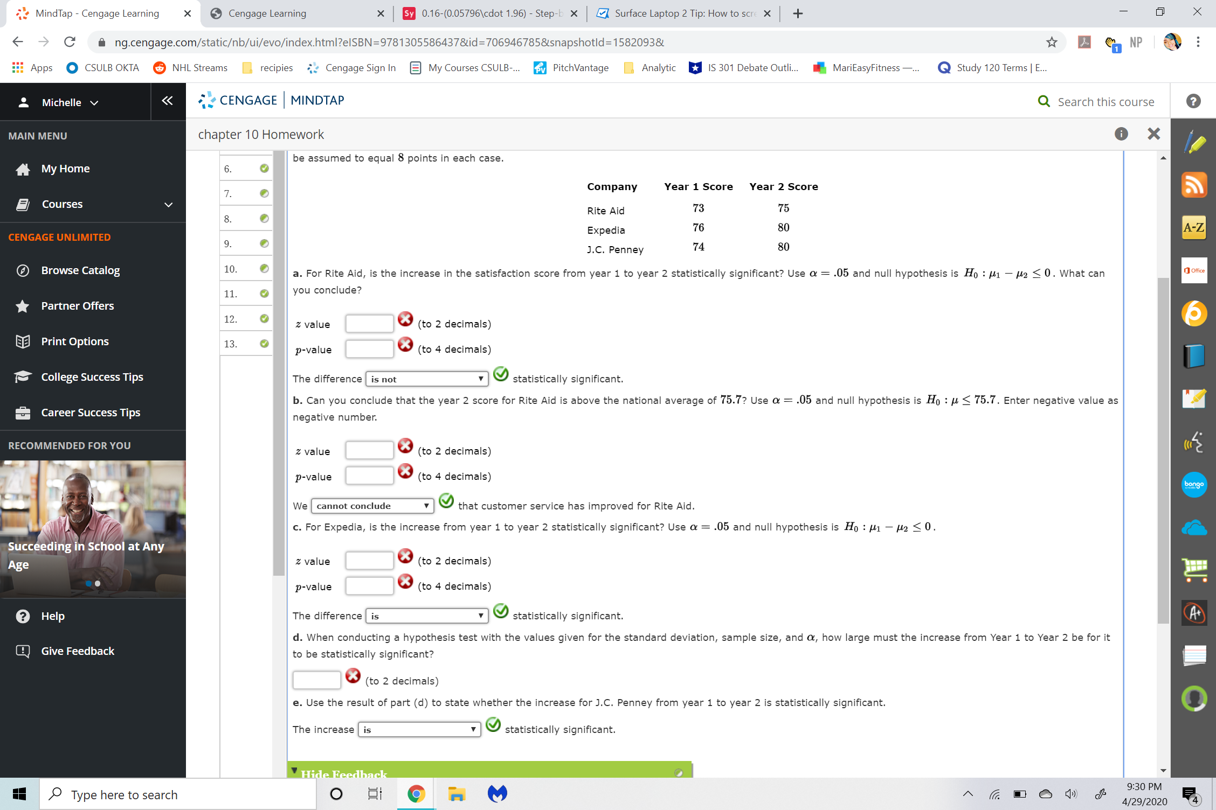The image size is (1216, 810).
Task: Collapse the sidebar with double-chevron icon
Action: tap(167, 101)
